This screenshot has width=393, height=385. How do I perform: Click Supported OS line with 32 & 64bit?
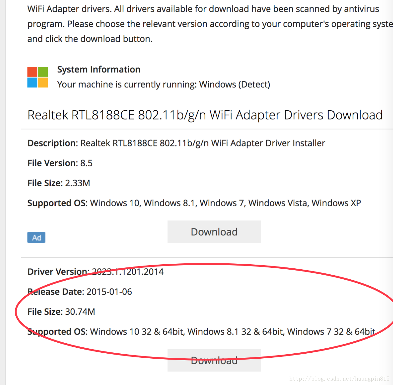[201, 332]
